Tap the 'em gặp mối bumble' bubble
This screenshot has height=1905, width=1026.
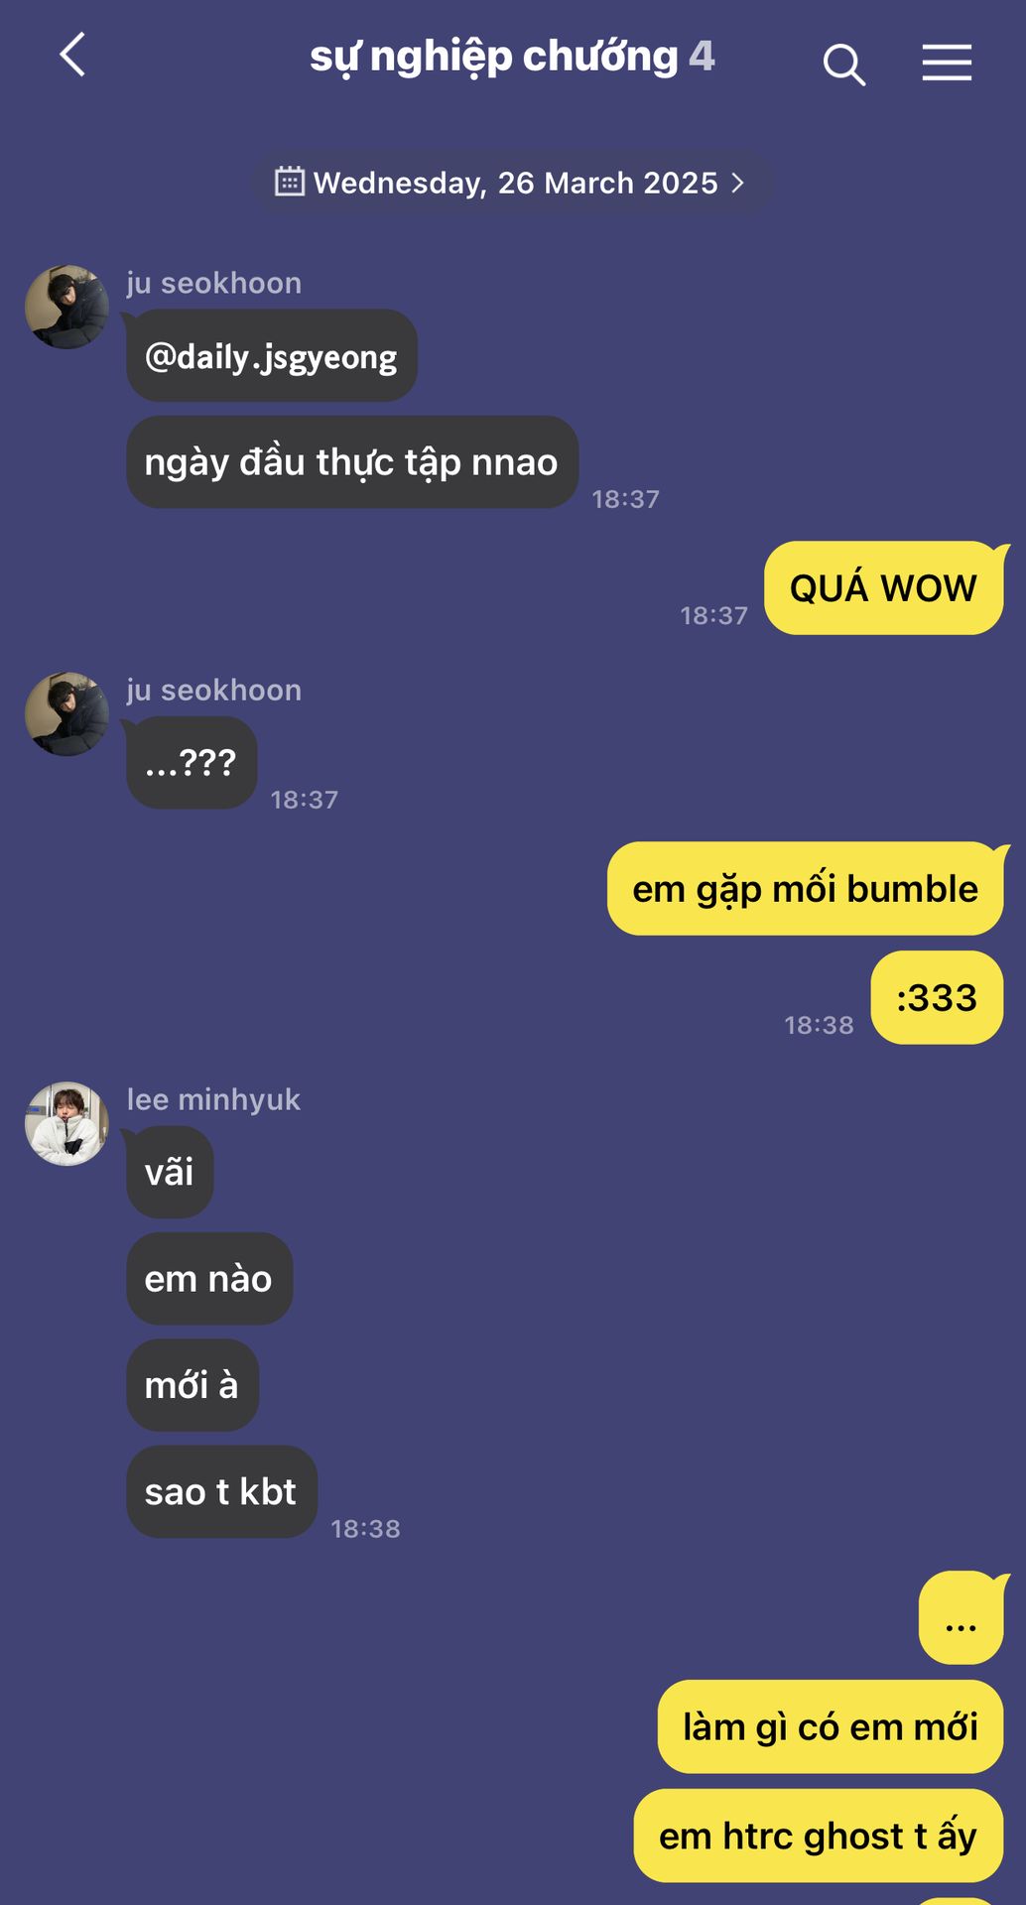tap(805, 889)
